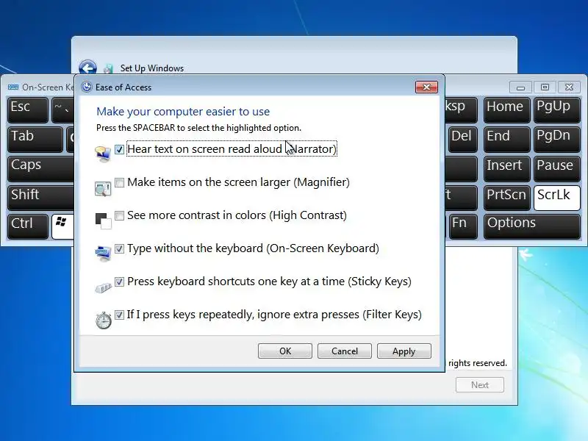Image resolution: width=588 pixels, height=441 pixels.
Task: Click Cancel in Ease of Access dialog
Action: coord(345,351)
